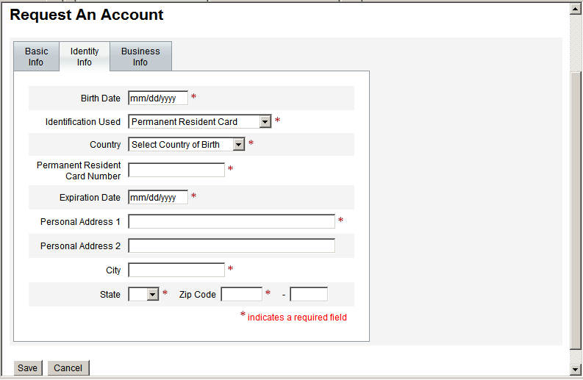Click the Zip Code extension field

click(x=309, y=295)
